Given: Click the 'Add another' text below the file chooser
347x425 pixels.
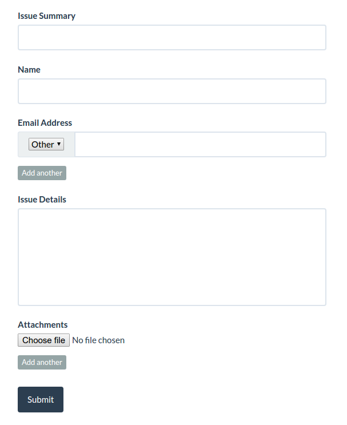Looking at the screenshot, I should (x=42, y=363).
